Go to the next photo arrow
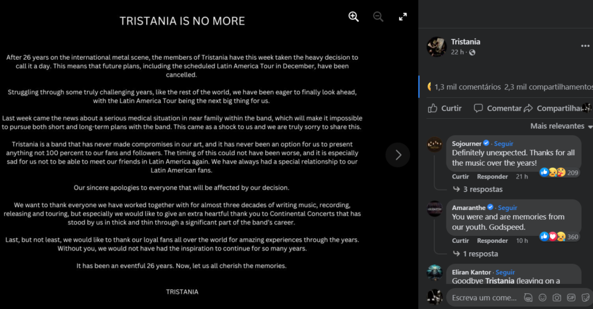The height and width of the screenshot is (309, 593). point(398,155)
